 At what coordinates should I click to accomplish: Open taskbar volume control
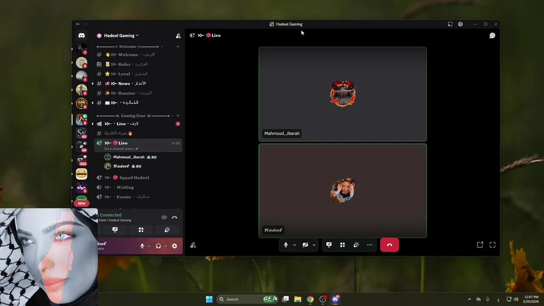point(516,299)
